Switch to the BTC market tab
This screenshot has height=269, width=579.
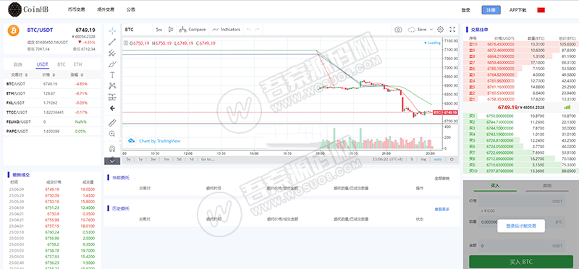pyautogui.click(x=62, y=64)
